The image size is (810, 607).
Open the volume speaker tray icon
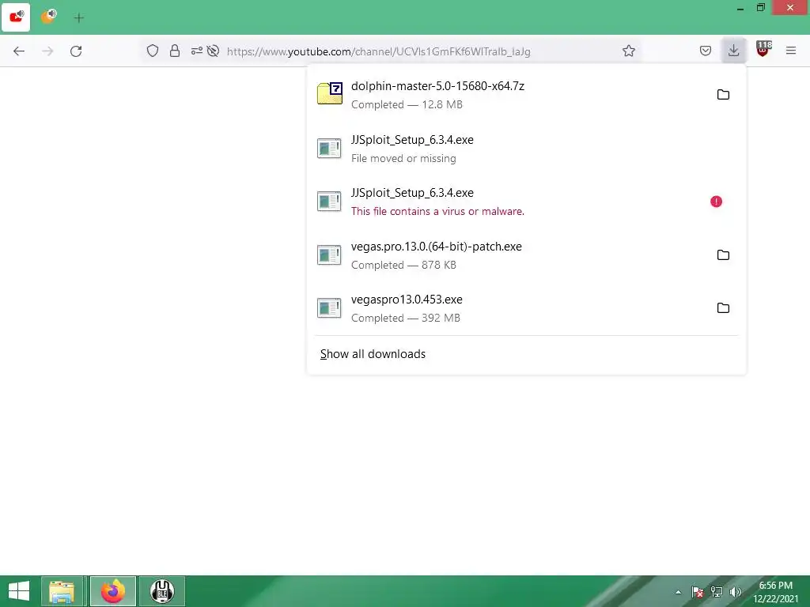(735, 592)
